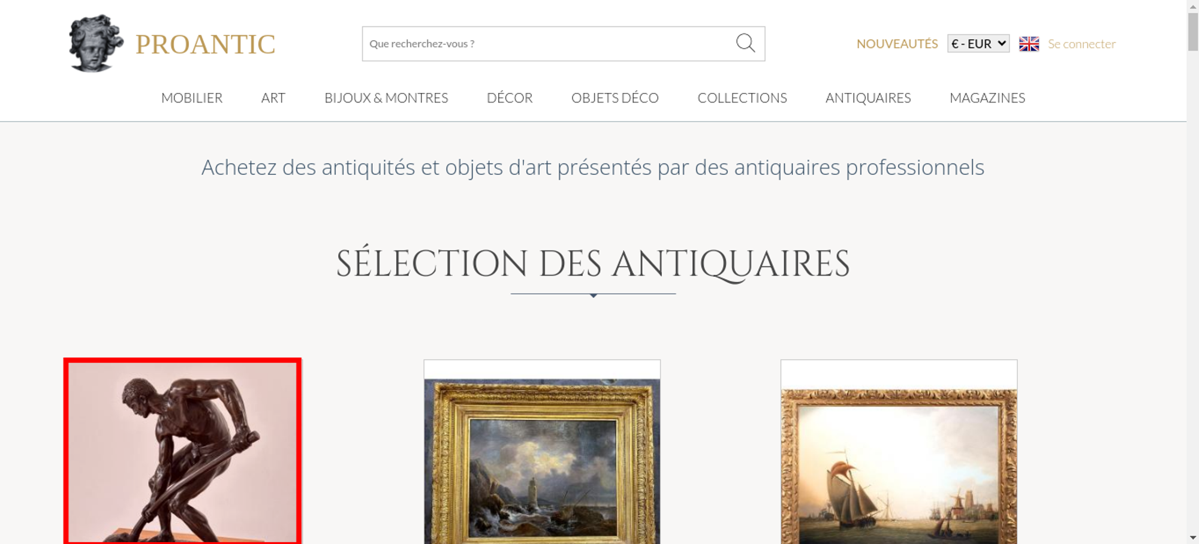Open the BIJOUX & MONTRES menu
The width and height of the screenshot is (1199, 544).
tap(386, 98)
